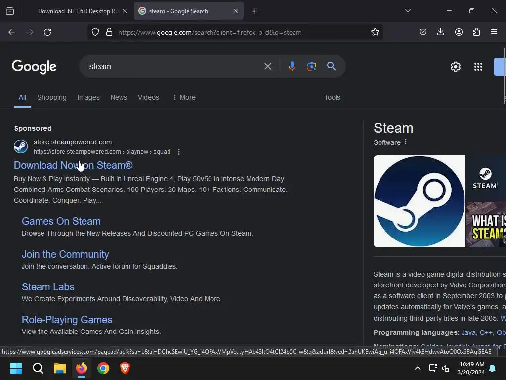Open C++ programming language link

click(x=486, y=332)
